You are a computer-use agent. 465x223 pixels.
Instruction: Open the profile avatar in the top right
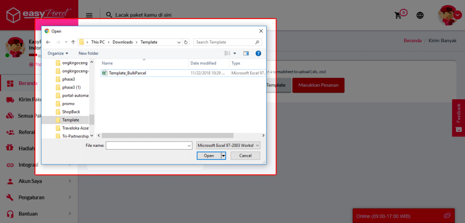pyautogui.click(x=449, y=15)
